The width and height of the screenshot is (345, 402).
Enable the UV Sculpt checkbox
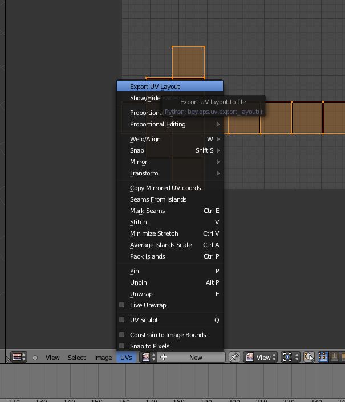[x=121, y=319]
